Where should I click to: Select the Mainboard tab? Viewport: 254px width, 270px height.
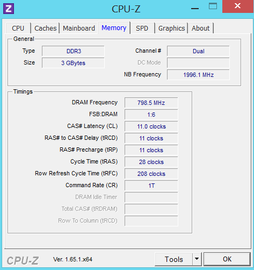point(79,28)
